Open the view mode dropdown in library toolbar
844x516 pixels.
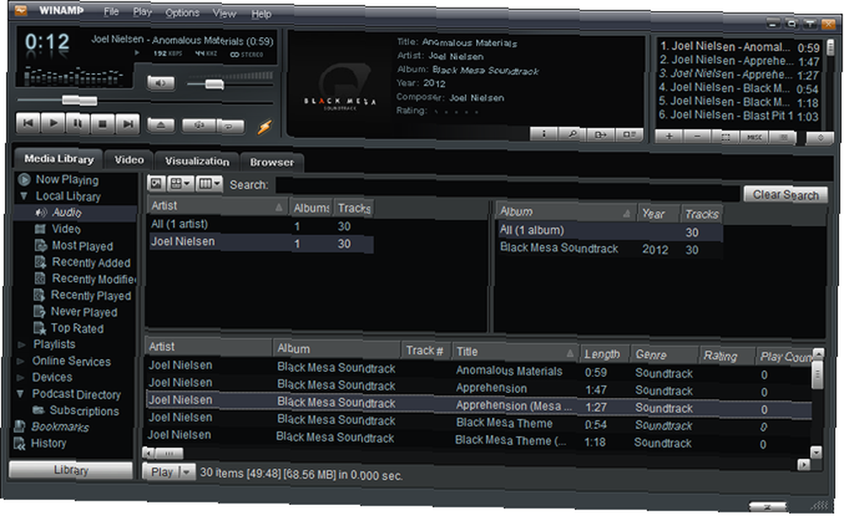click(x=180, y=184)
